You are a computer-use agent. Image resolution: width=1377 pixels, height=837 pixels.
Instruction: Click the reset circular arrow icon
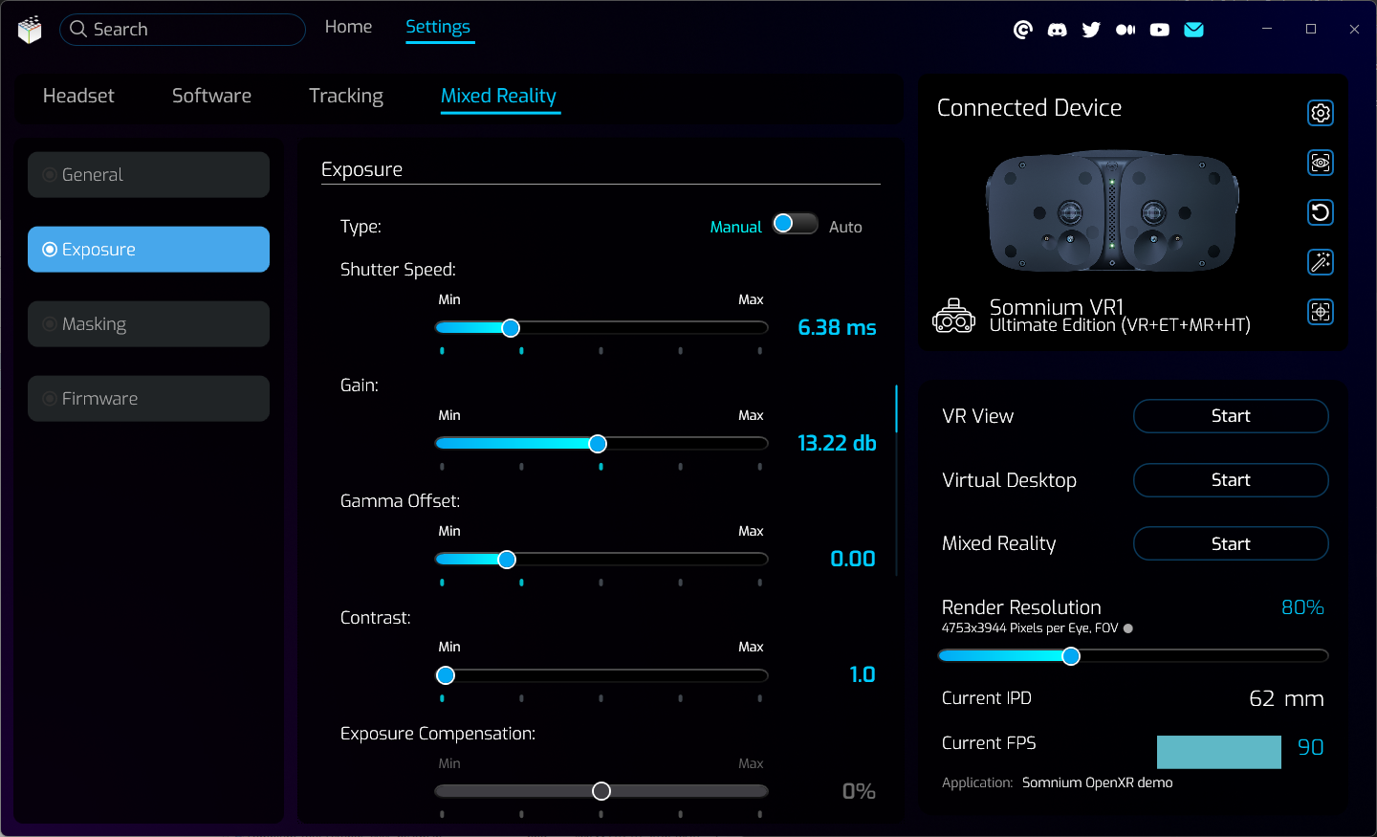pyautogui.click(x=1320, y=212)
